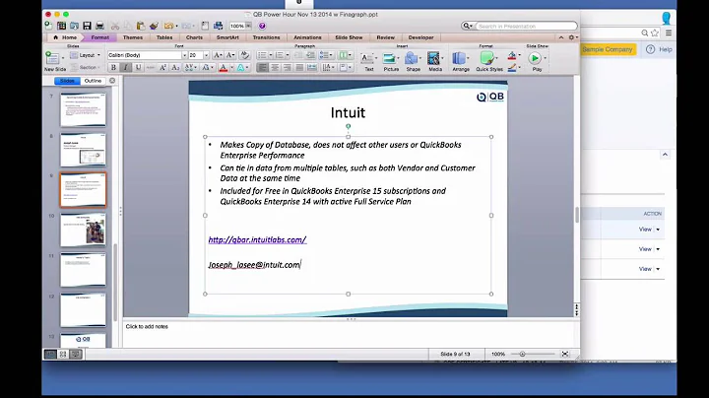Open the Transitions ribbon tab
This screenshot has height=398, width=709.
pyautogui.click(x=266, y=37)
